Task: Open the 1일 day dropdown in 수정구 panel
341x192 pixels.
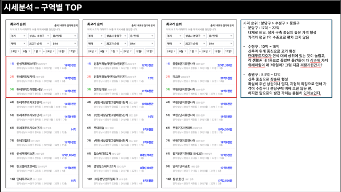Action: (x=38, y=51)
